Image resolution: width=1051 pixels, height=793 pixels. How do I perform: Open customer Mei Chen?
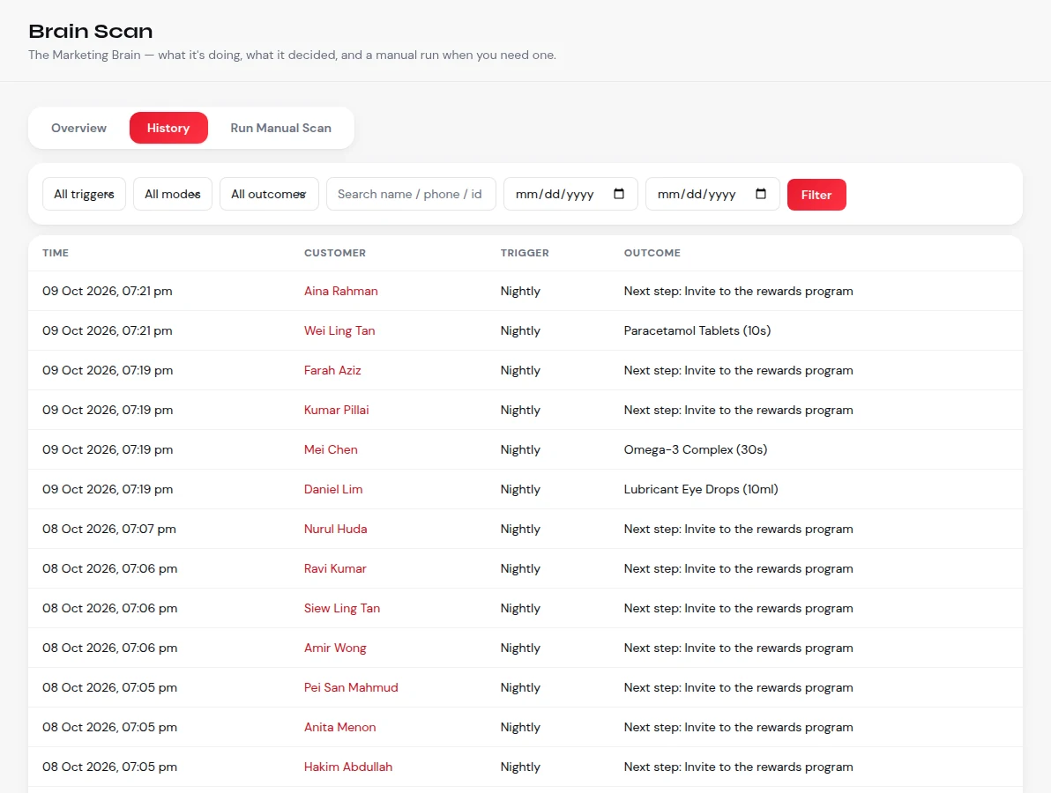[x=331, y=449]
